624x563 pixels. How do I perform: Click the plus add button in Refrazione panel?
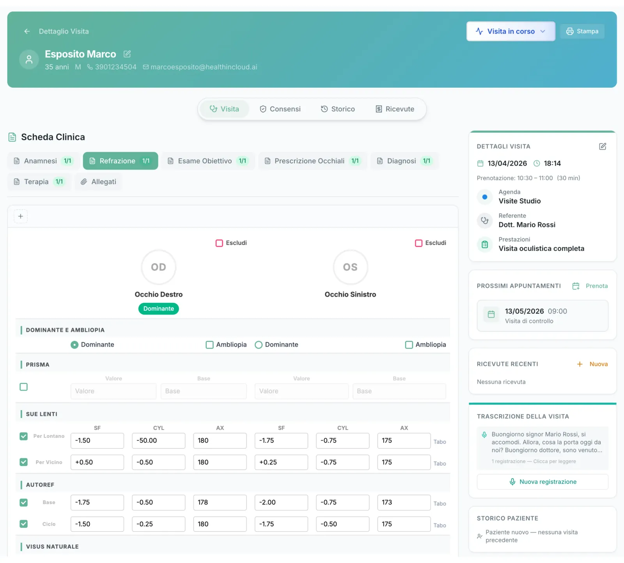(21, 216)
